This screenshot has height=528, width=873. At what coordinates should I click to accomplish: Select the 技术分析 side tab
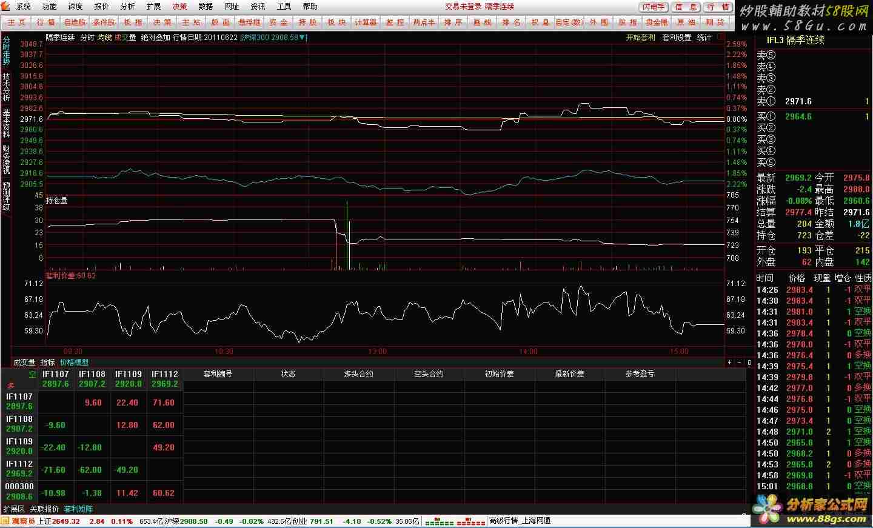point(6,87)
